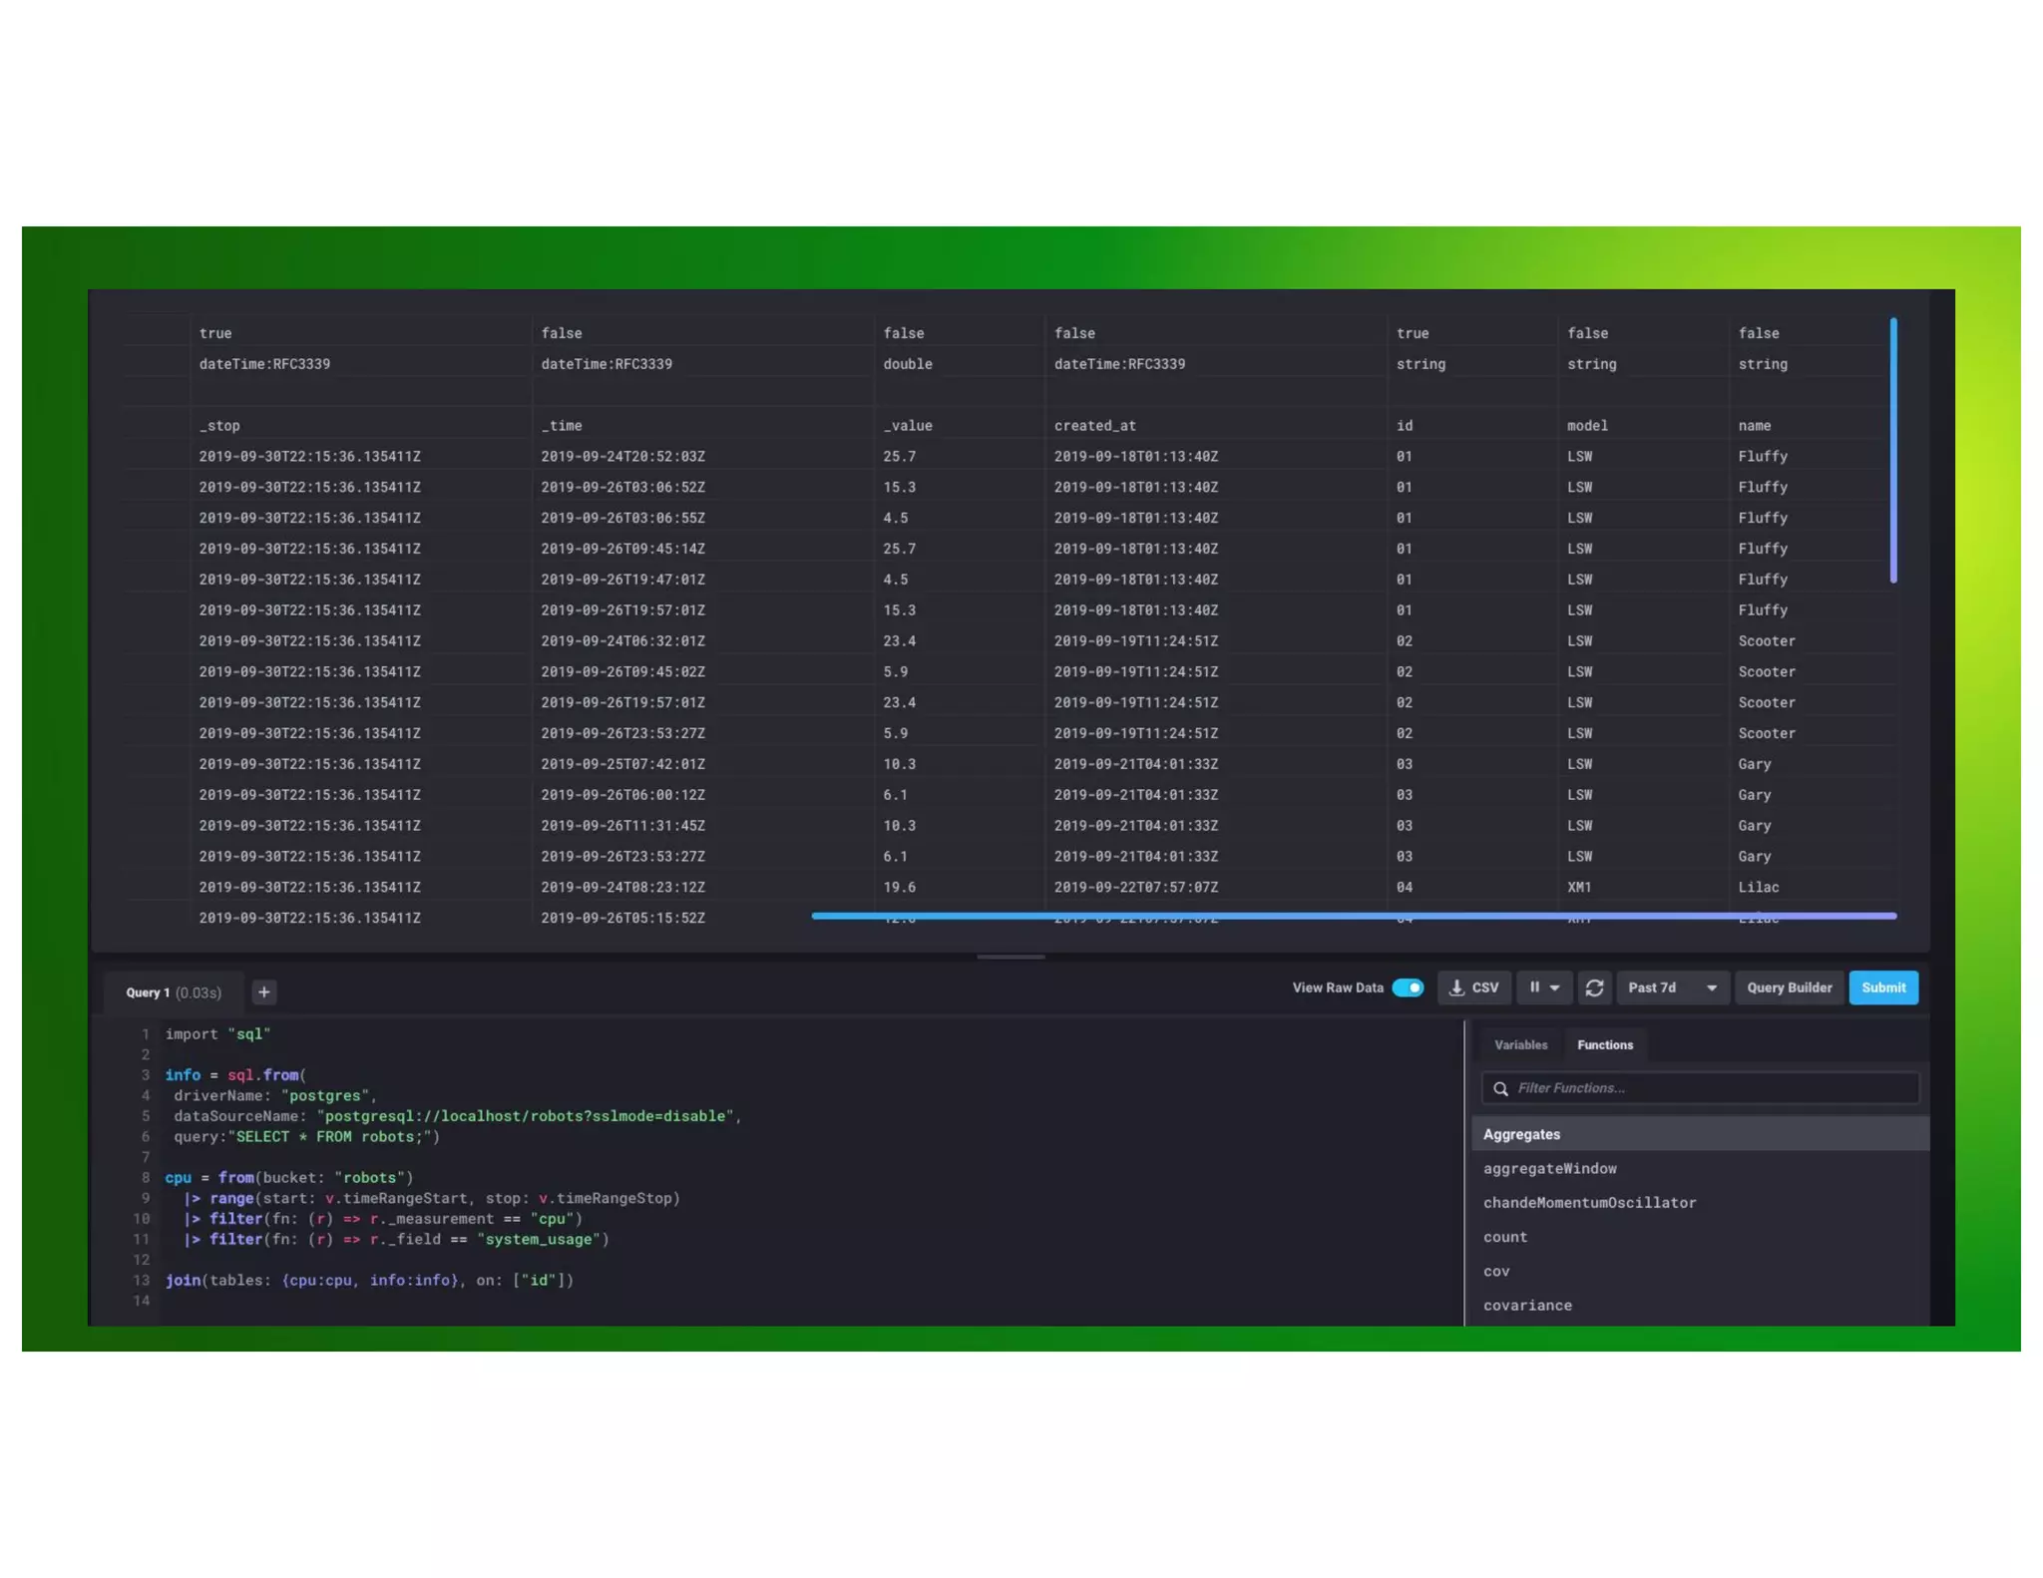Screen dimensions: 2043x1578
Task: Toggle View Raw Data switch off
Action: tap(1408, 987)
